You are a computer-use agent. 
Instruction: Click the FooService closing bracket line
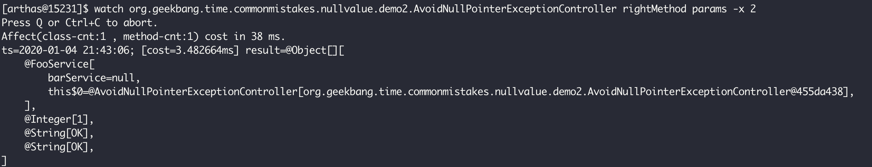[x=30, y=106]
